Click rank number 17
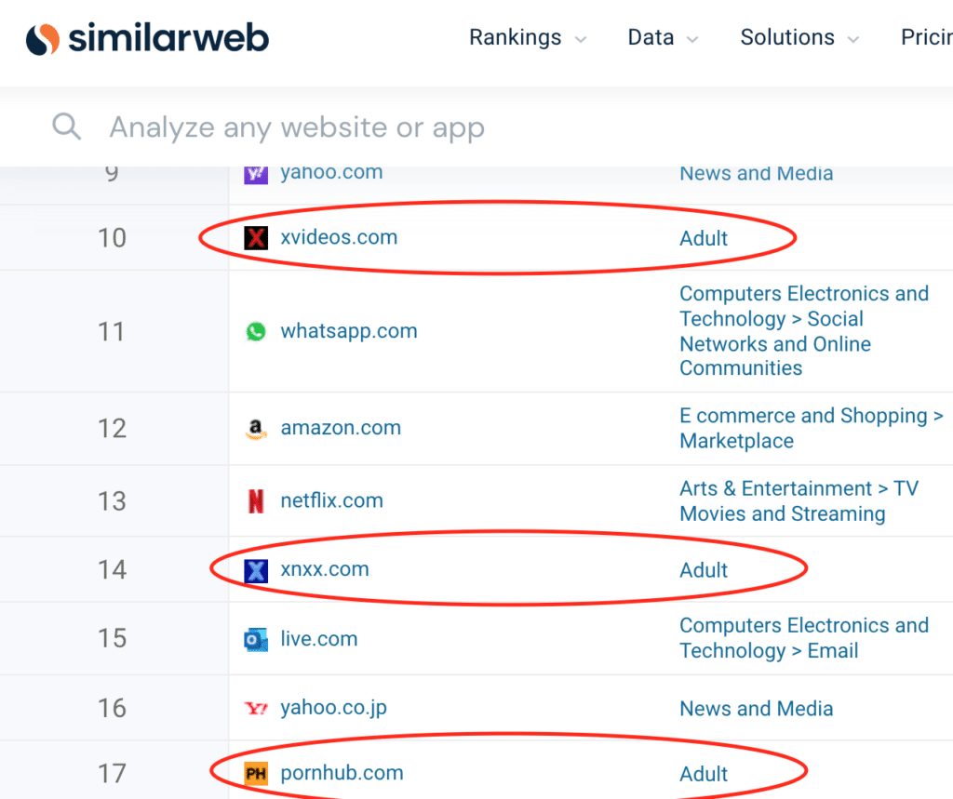Image resolution: width=953 pixels, height=799 pixels. coord(112,774)
